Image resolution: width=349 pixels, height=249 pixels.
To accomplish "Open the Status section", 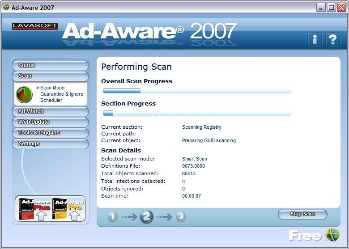I will 50,65.
